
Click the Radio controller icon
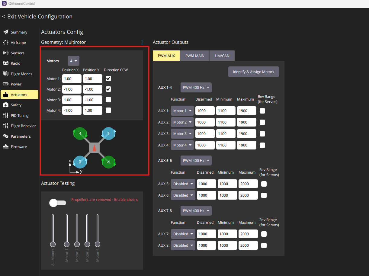point(6,63)
